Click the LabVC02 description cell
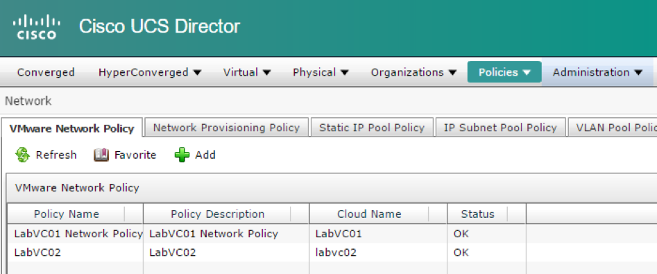This screenshot has height=274, width=657. click(226, 252)
